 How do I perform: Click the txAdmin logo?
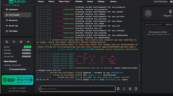point(18,2)
